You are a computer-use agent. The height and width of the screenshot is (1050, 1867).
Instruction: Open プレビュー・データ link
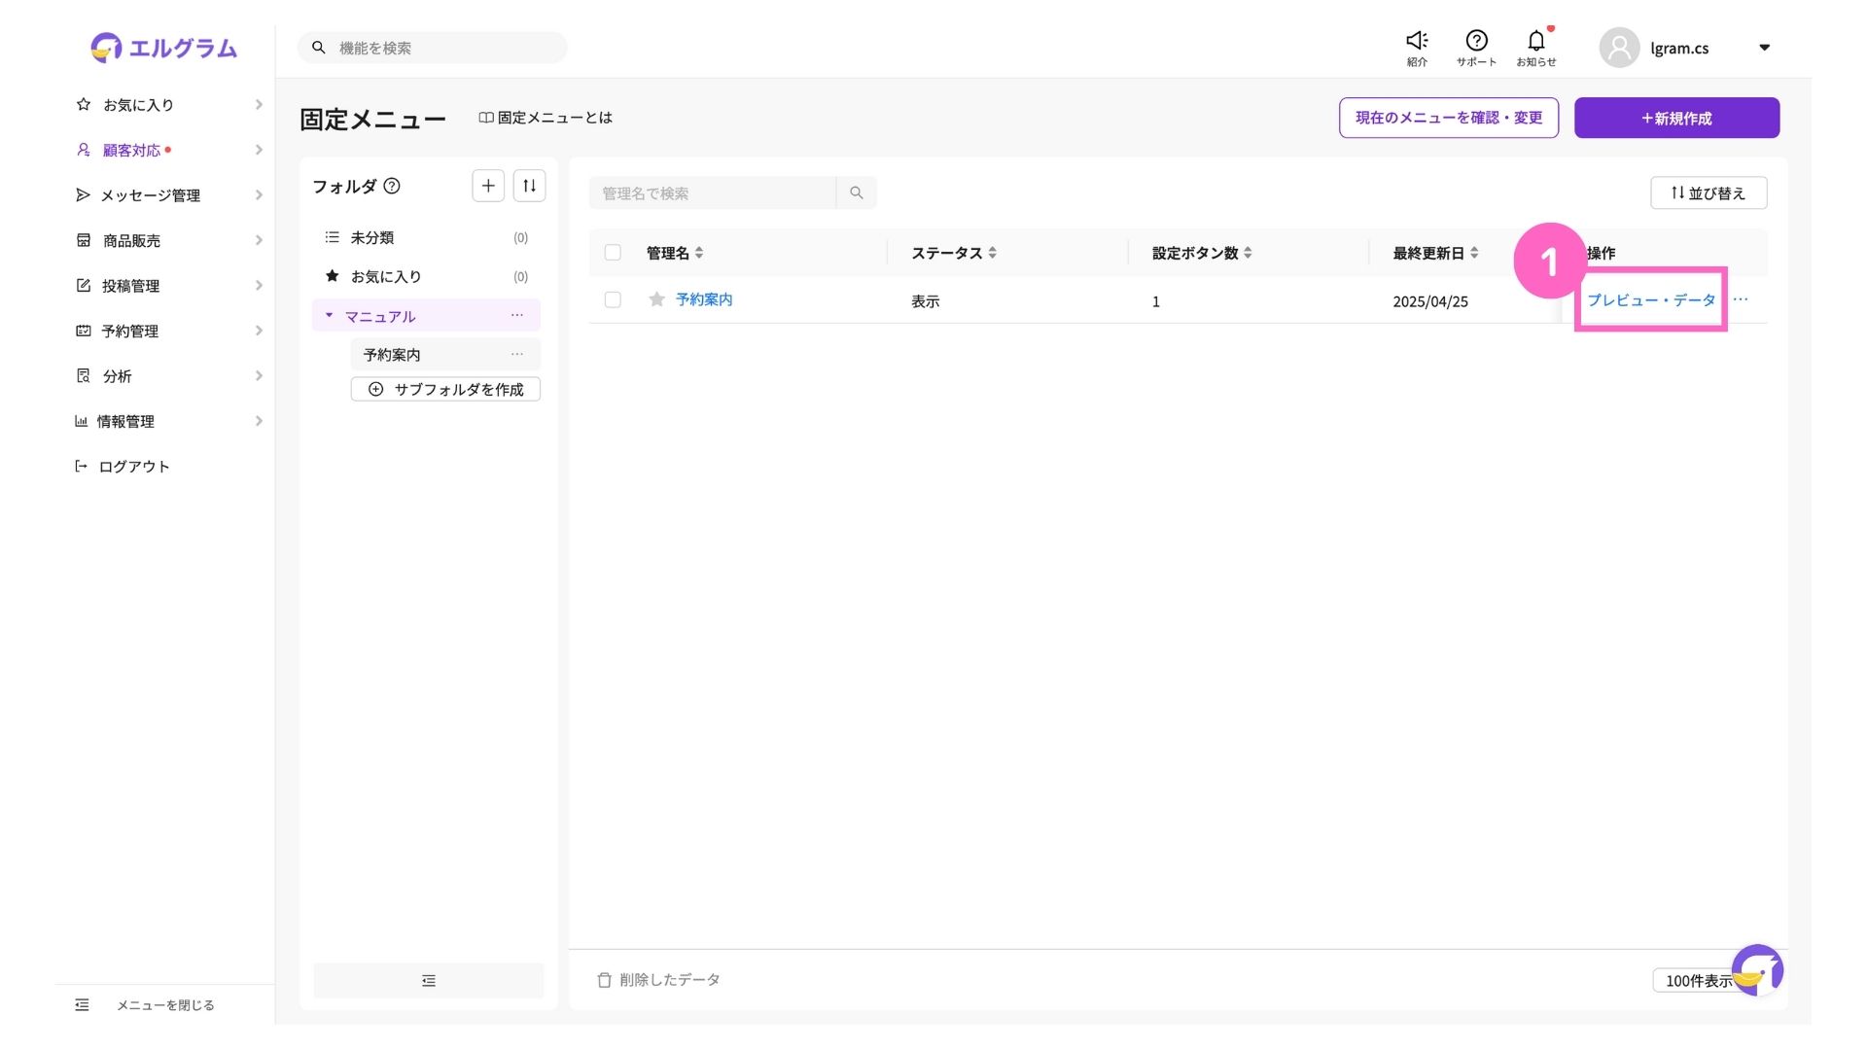[x=1650, y=299]
